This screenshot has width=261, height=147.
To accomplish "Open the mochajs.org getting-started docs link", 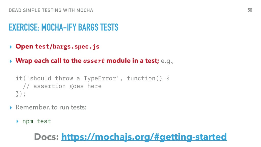I will click(x=144, y=137).
